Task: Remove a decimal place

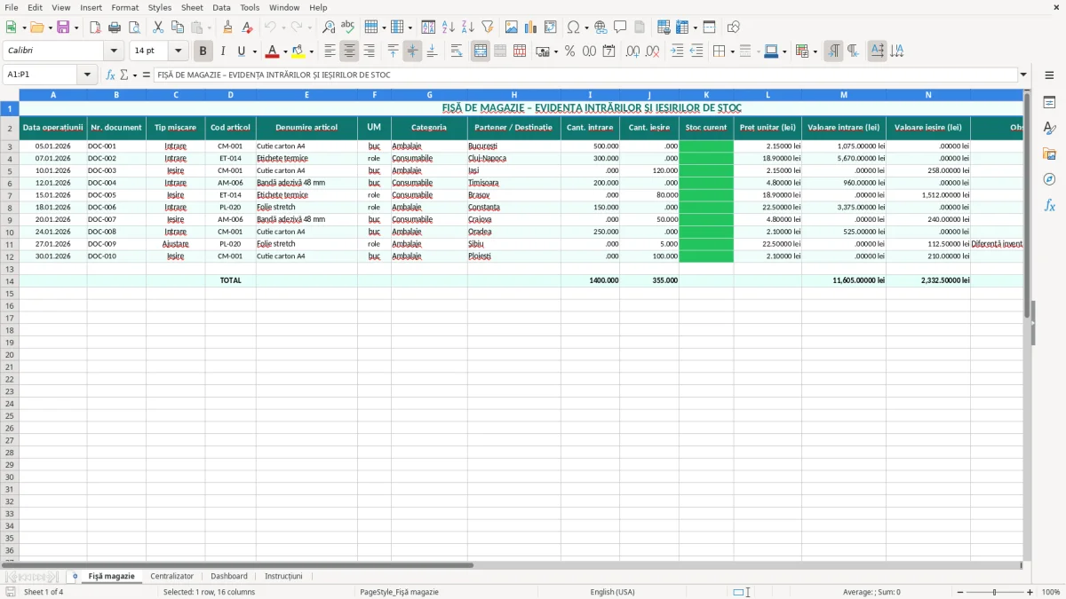Action: coord(653,51)
